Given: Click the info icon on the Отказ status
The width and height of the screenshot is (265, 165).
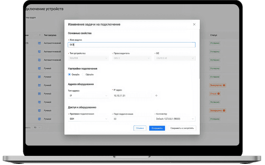Looking at the screenshot, I should coord(218,94).
